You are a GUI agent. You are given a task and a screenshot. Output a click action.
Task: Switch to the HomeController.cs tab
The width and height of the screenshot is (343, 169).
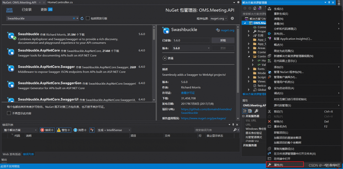tap(60, 2)
